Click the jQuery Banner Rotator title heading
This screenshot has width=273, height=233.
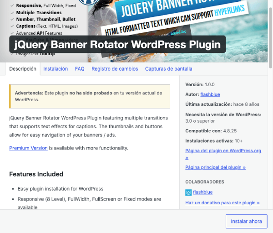(x=117, y=45)
